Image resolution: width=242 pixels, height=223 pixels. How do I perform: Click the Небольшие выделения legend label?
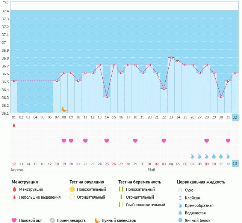click(x=40, y=197)
